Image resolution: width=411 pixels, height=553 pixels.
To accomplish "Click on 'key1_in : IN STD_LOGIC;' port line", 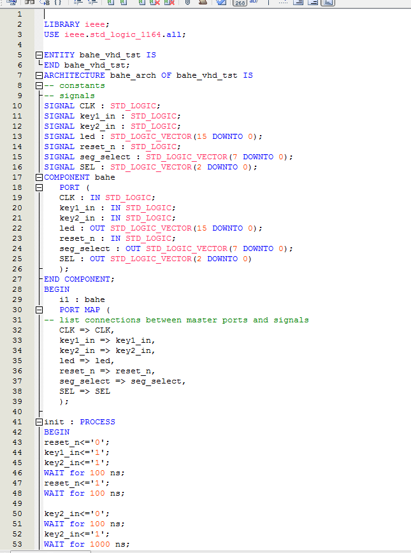I will pyautogui.click(x=117, y=208).
